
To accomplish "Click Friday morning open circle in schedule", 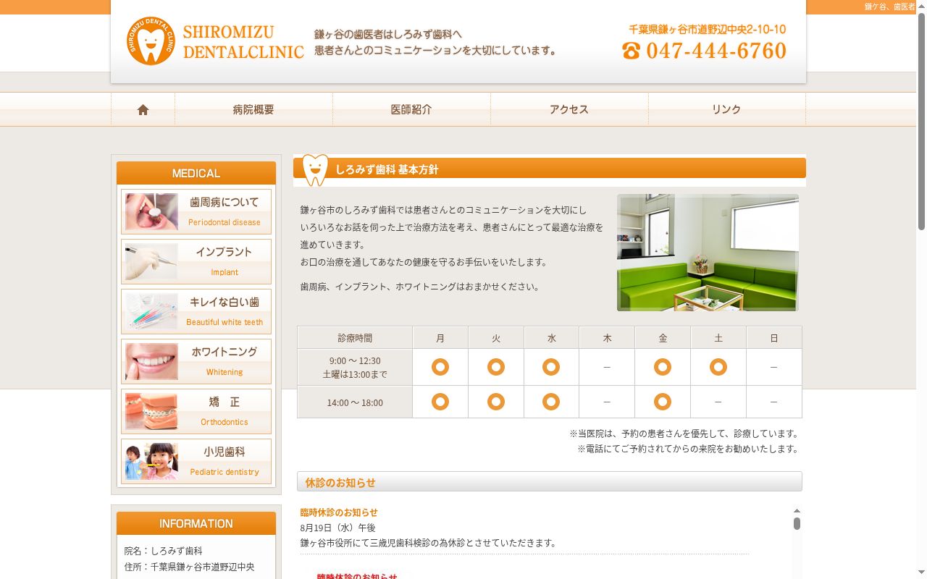I will pos(663,367).
